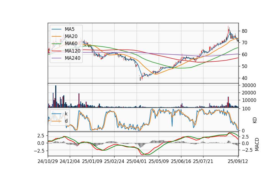Click the date label 24/12/04
Viewport: 265px width, 190px height.
point(70,161)
